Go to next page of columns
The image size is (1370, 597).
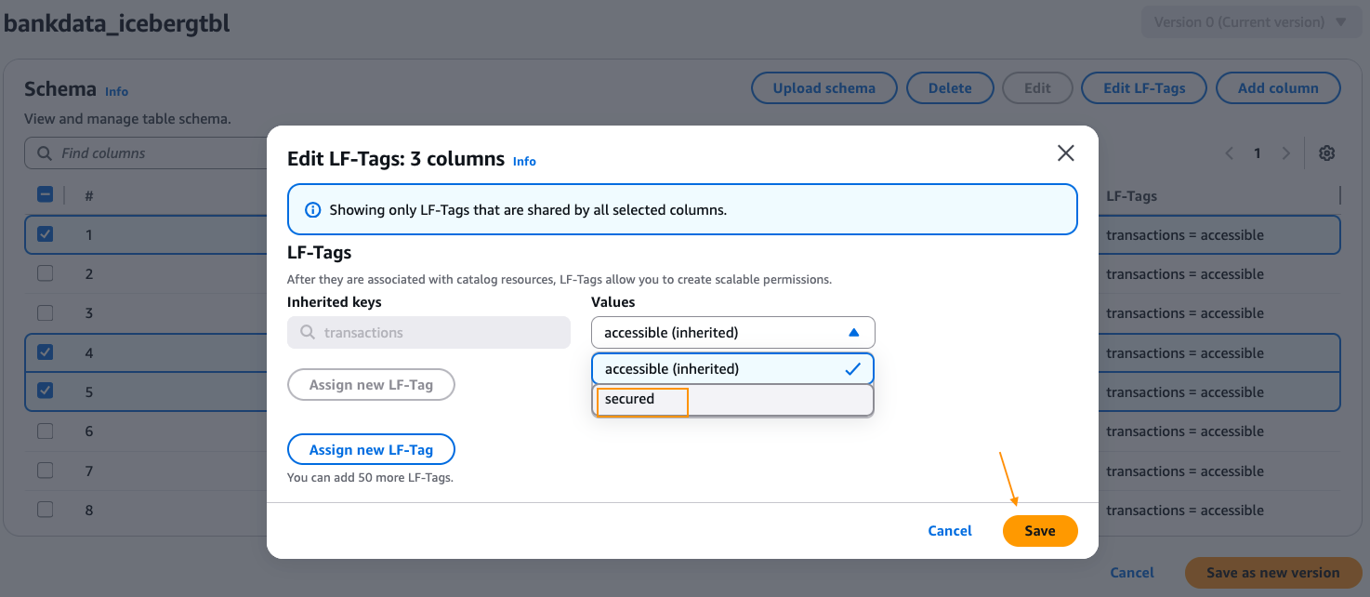1286,153
